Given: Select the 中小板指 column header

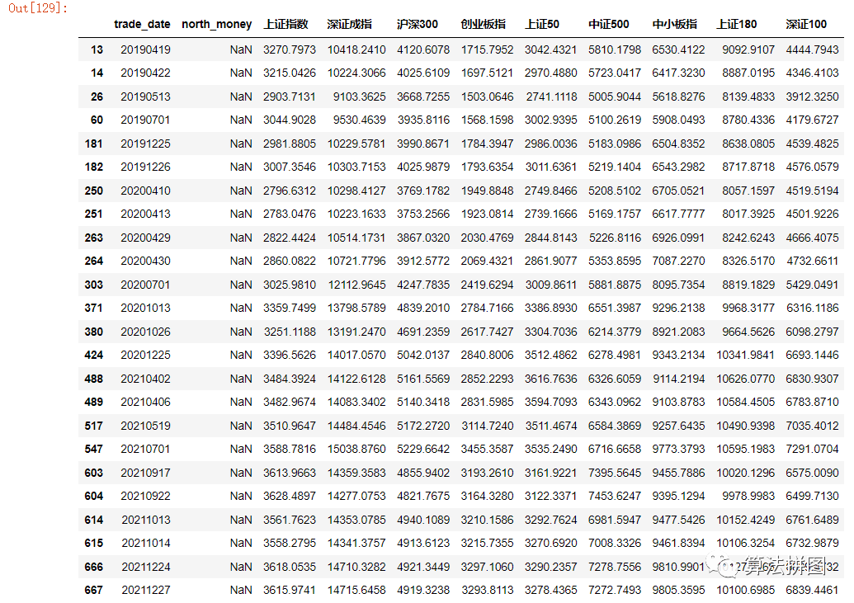Looking at the screenshot, I should coord(675,25).
